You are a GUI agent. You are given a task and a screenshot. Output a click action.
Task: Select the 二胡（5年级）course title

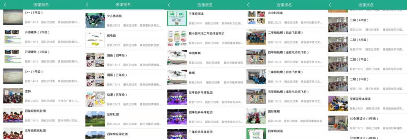[x=359, y=40]
